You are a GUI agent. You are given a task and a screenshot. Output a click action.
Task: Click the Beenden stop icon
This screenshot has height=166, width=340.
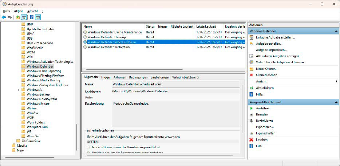pos(252,114)
